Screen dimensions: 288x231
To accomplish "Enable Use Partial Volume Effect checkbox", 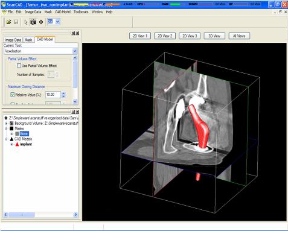I will [x=19, y=66].
